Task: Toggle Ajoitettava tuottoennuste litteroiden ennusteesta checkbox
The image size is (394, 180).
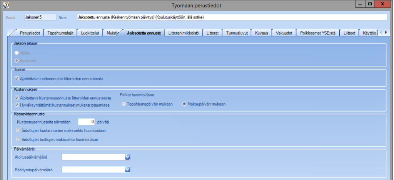Action: click(17, 78)
